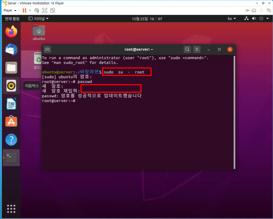Maximize the root@server terminal window
This screenshot has height=219, width=273.
[x=219, y=50]
